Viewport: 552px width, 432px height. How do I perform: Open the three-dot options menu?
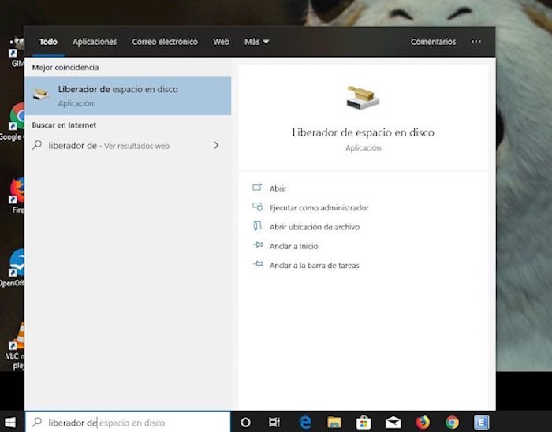point(476,42)
